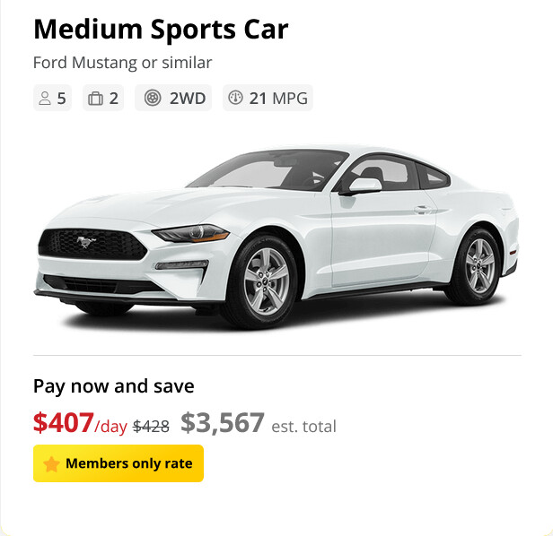Select the 2WD drivetrain label
This screenshot has height=536, width=553.
pyautogui.click(x=187, y=99)
